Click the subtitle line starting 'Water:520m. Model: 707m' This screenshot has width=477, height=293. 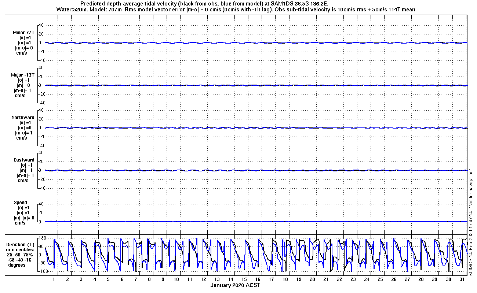(236, 10)
